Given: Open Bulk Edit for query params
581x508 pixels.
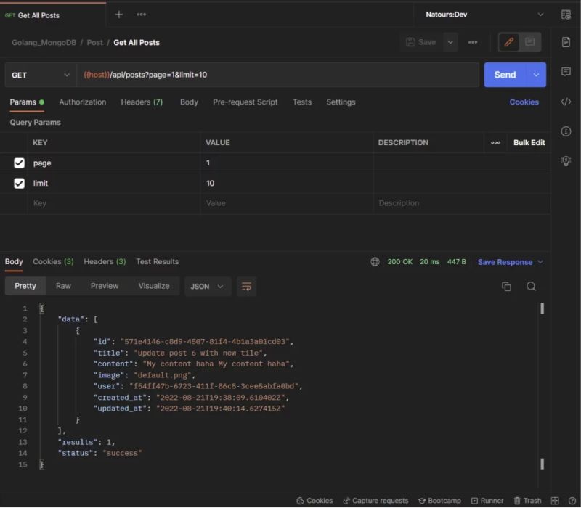Looking at the screenshot, I should pyautogui.click(x=529, y=142).
